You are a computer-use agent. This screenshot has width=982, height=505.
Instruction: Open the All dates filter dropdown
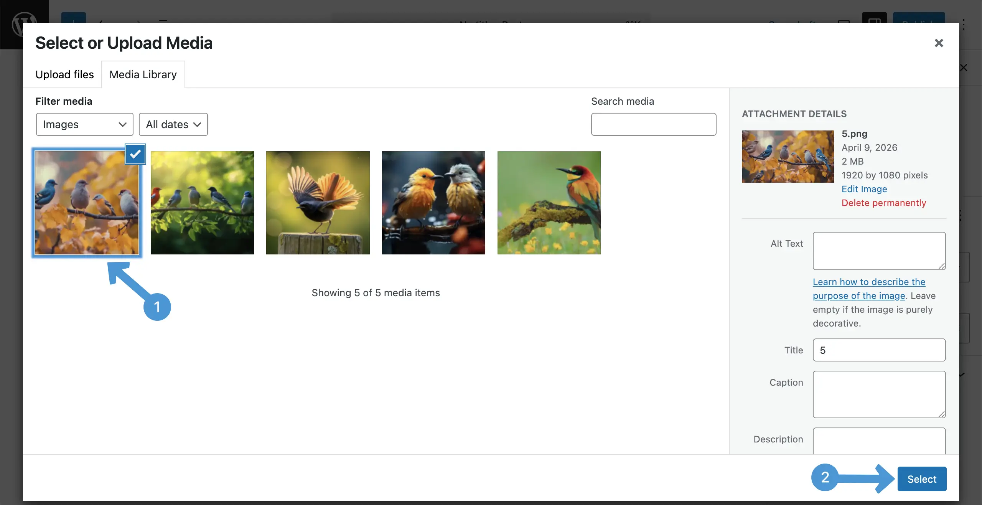tap(173, 124)
